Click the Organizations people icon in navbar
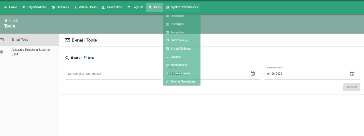The image size is (364, 136). coord(24,7)
